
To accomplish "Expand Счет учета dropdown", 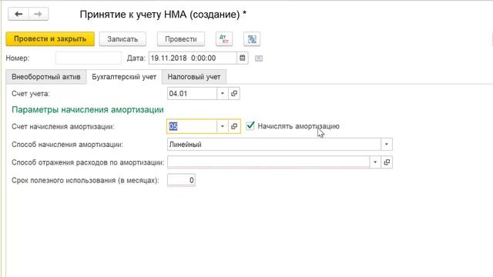I will (223, 94).
